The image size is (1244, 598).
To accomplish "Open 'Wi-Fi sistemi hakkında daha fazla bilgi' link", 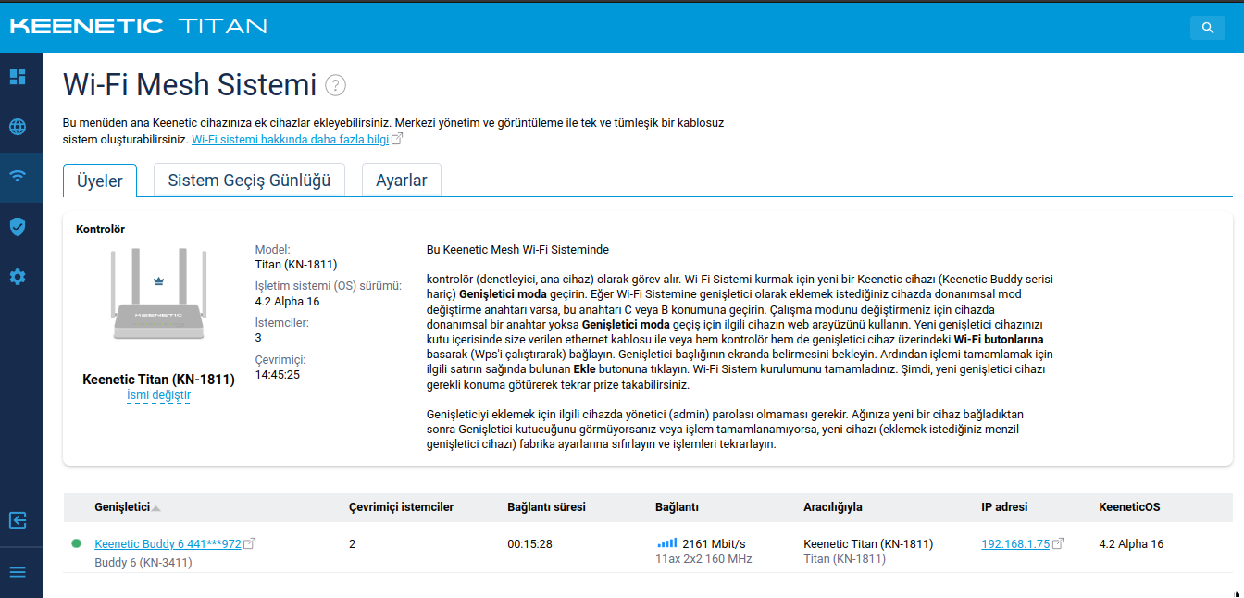I will click(x=290, y=139).
